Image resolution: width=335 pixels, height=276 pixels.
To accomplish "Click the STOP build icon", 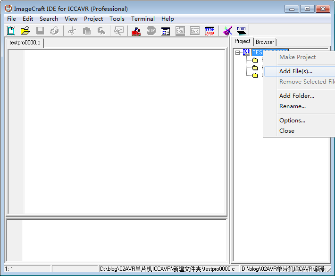I will coord(151,31).
